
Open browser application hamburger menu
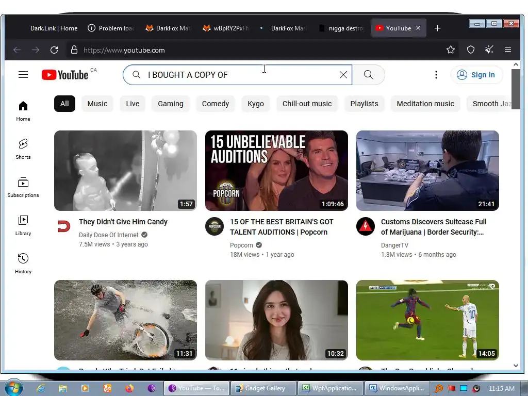tap(508, 50)
